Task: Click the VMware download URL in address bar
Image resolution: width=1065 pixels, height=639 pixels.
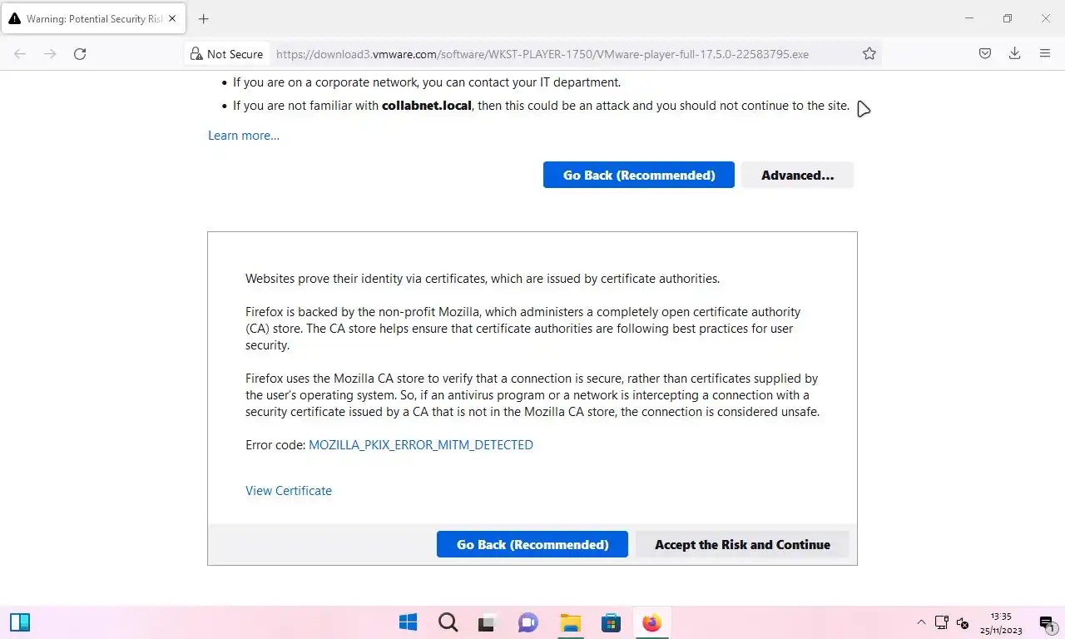Action: pos(542,54)
